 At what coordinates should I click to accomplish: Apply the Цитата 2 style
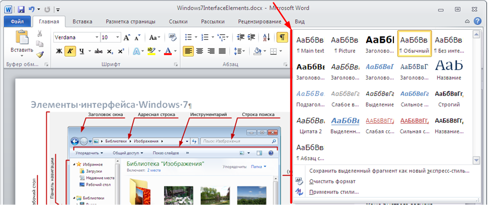pyautogui.click(x=311, y=125)
